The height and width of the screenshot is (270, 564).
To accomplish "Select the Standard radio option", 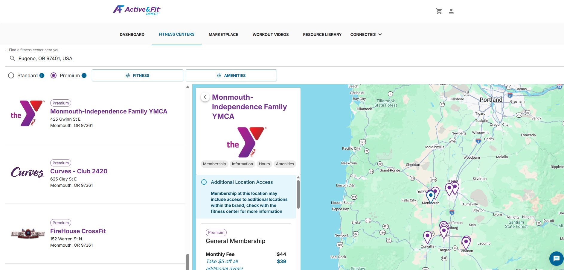I will pos(11,75).
